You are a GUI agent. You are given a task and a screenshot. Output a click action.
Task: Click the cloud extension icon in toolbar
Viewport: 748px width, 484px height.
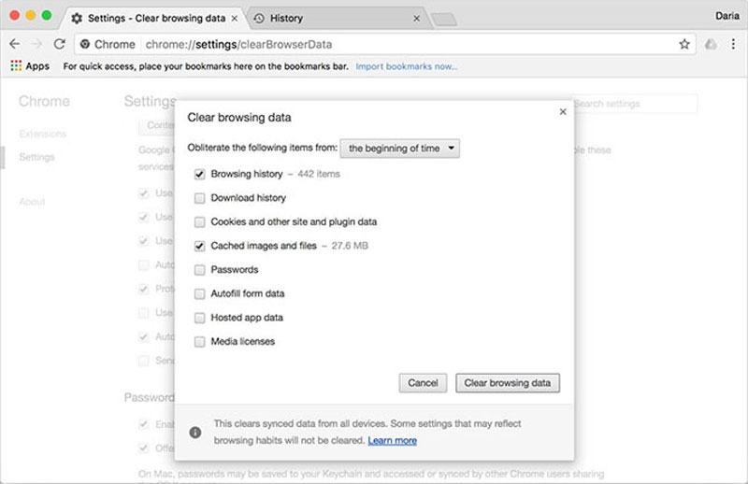pos(711,44)
